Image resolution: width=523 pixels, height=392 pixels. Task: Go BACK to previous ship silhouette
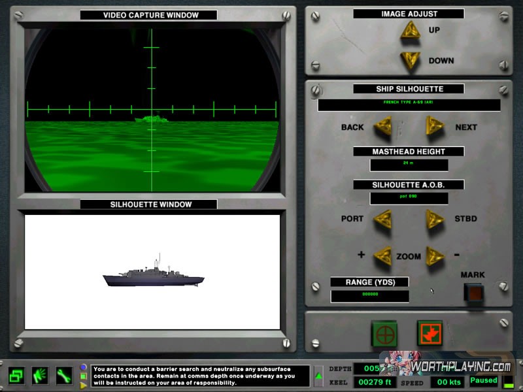(x=382, y=126)
